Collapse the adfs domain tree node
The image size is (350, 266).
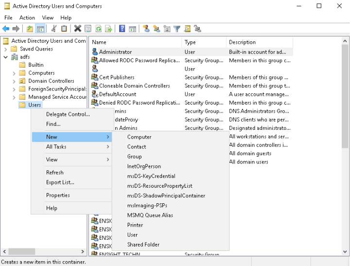6,57
